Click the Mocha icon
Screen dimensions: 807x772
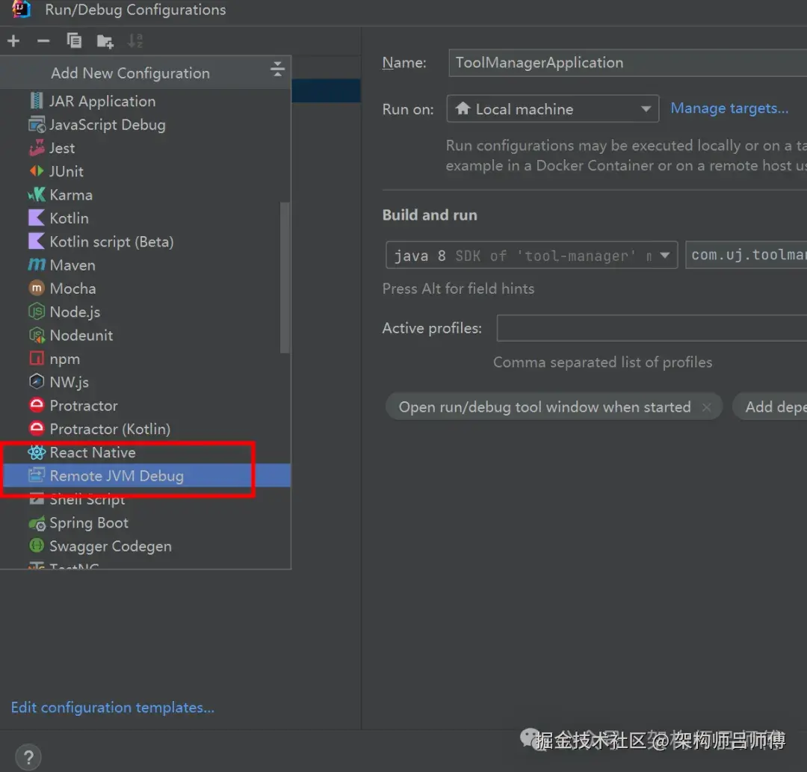37,288
